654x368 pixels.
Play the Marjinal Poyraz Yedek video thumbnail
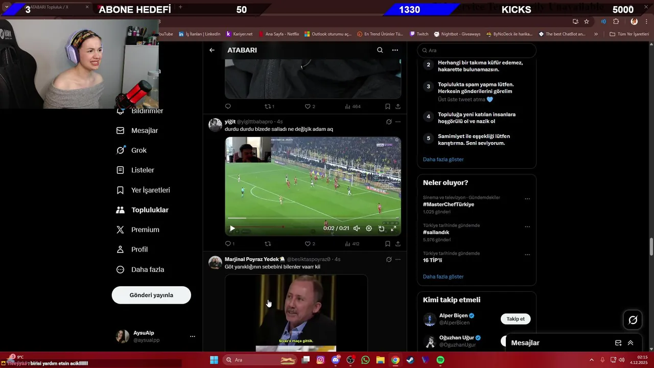tap(296, 313)
